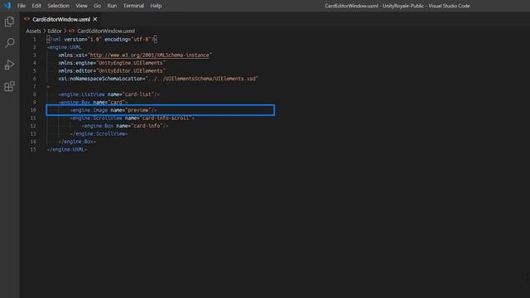Click the engine:ListView card-list line
The height and width of the screenshot is (298, 530).
108,94
